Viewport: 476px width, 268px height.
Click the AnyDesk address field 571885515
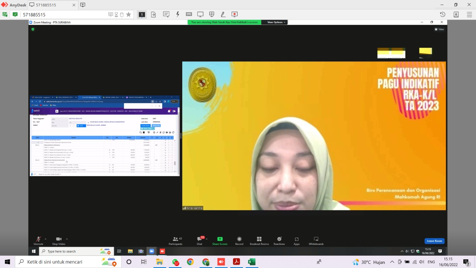(63, 15)
